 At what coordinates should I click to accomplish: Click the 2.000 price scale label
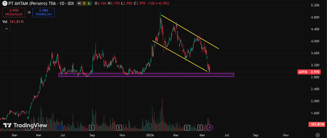[x=315, y=101]
